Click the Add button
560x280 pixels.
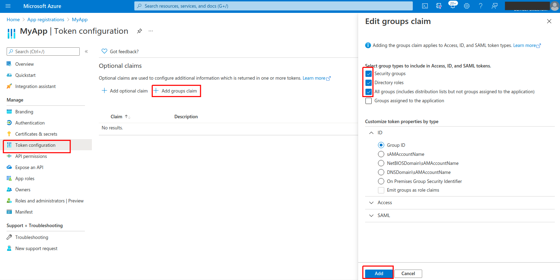click(379, 273)
